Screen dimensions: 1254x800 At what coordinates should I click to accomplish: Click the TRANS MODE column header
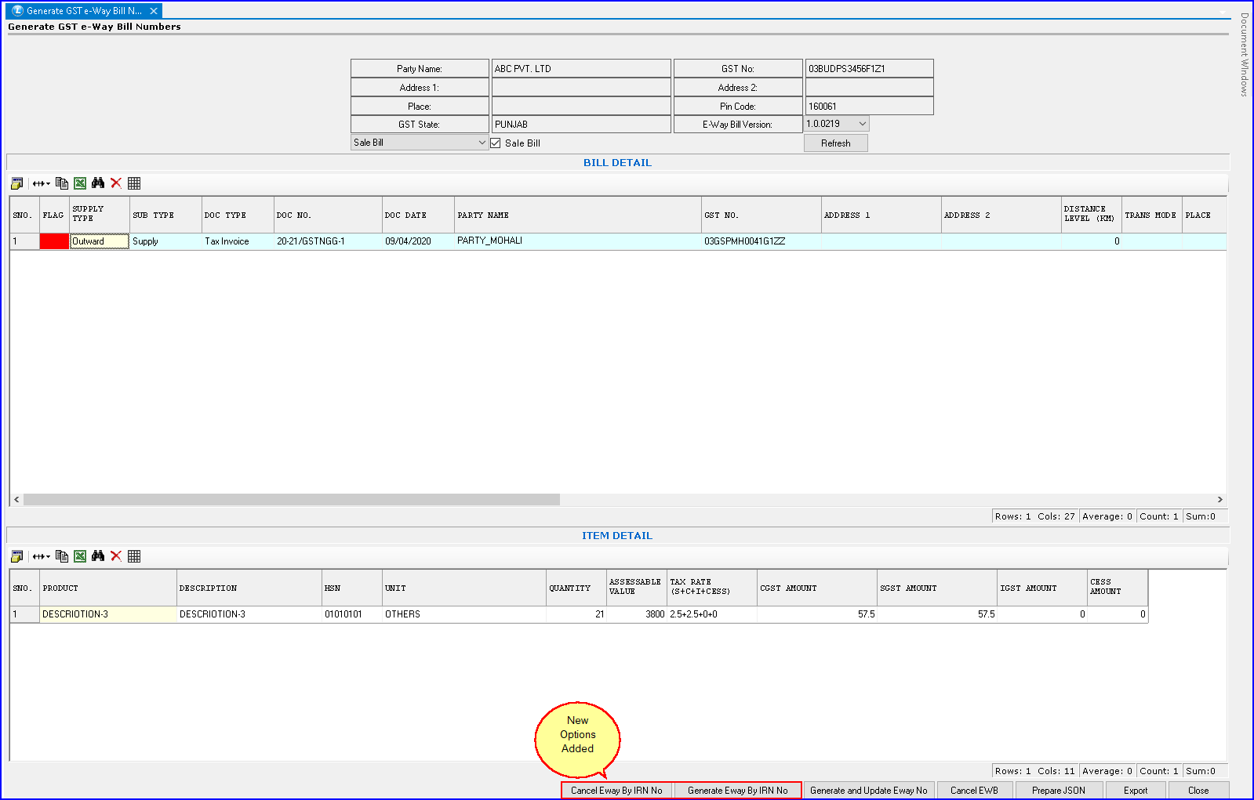coord(1151,215)
